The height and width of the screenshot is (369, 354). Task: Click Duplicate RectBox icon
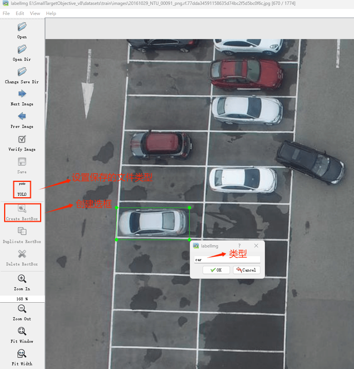[x=22, y=232]
